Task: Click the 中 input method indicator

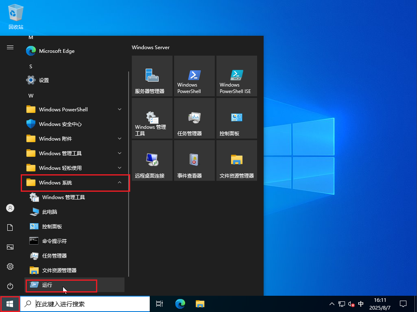Action: pyautogui.click(x=360, y=304)
